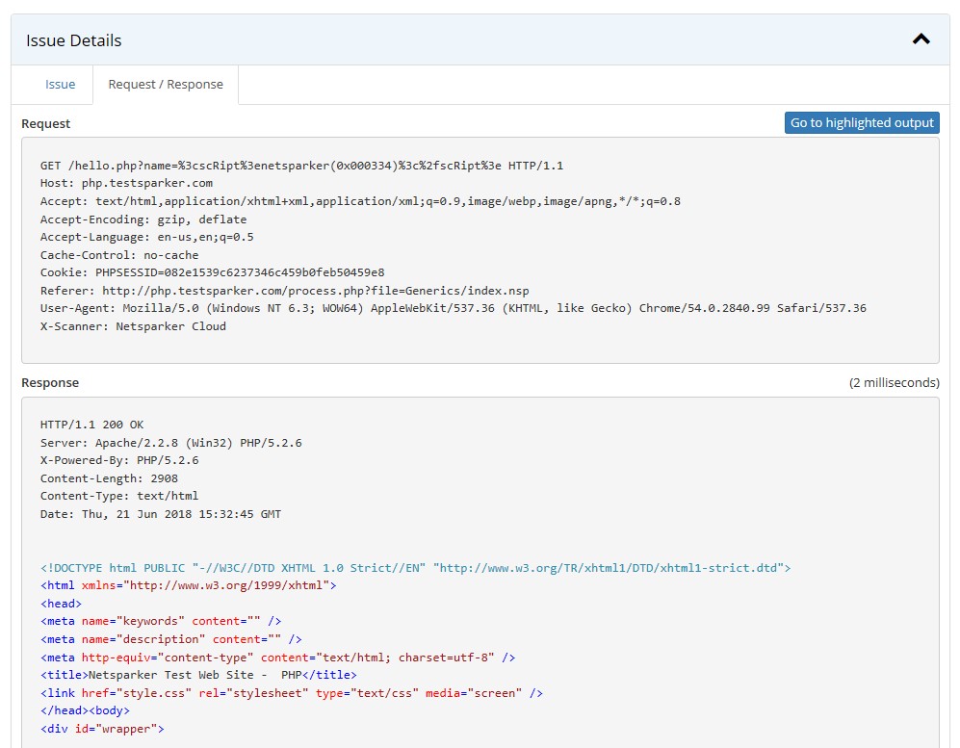Click Go to highlighted output button
Viewport: 960px width, 748px height.
pos(862,123)
